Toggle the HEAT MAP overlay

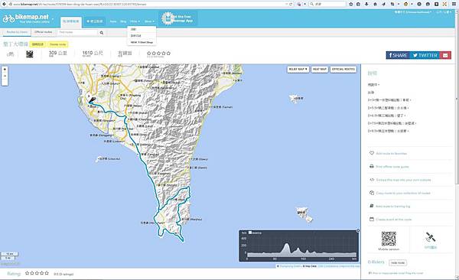click(319, 70)
